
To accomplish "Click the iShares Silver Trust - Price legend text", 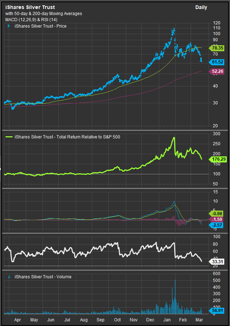I will [x=40, y=26].
